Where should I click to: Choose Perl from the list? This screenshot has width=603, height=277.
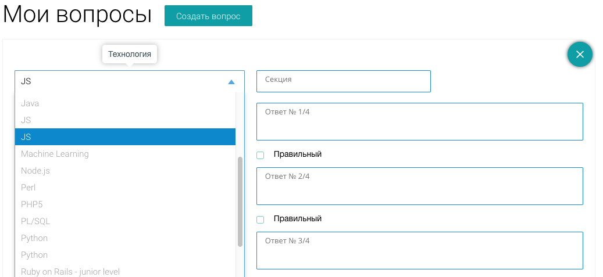[x=125, y=188]
